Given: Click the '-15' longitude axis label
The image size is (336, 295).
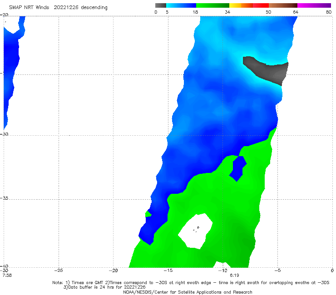Looking at the screenshot, I should (168, 270).
